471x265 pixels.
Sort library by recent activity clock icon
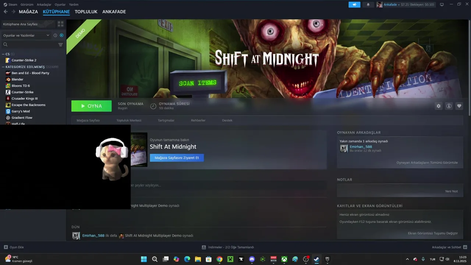[x=55, y=35]
